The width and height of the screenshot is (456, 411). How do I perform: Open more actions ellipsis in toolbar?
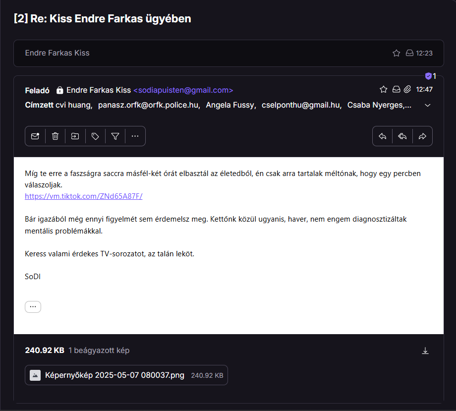tap(135, 136)
